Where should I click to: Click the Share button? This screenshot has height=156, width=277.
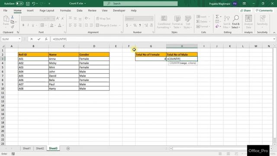(x=245, y=10)
